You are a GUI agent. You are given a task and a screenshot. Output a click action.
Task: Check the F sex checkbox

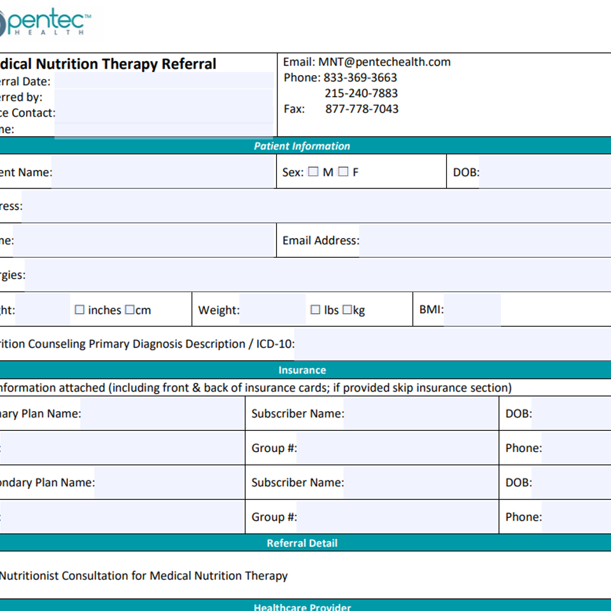click(343, 172)
